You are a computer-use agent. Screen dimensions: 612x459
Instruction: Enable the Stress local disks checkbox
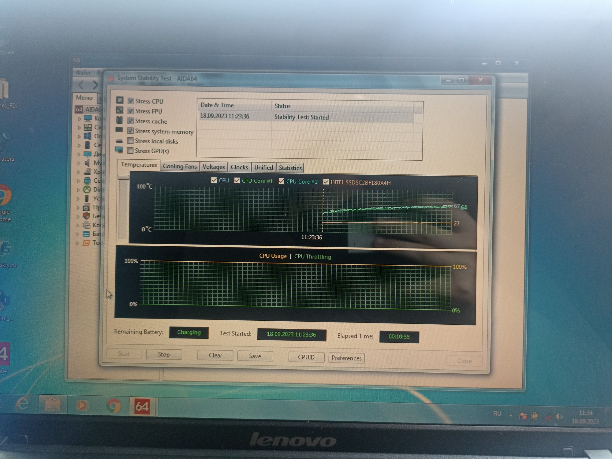130,141
